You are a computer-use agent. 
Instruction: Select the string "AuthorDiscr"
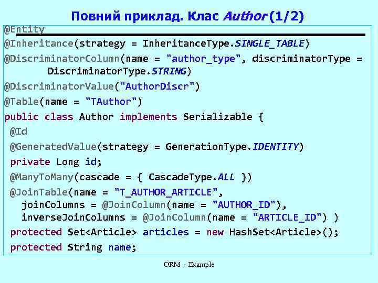[x=157, y=86]
